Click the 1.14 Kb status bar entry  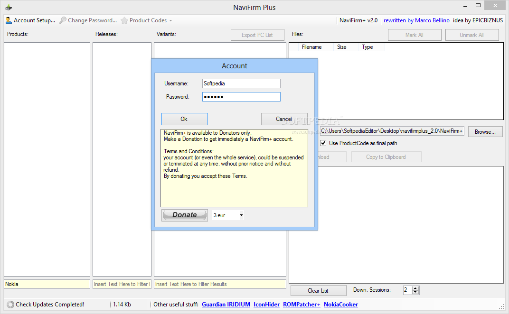(x=122, y=304)
